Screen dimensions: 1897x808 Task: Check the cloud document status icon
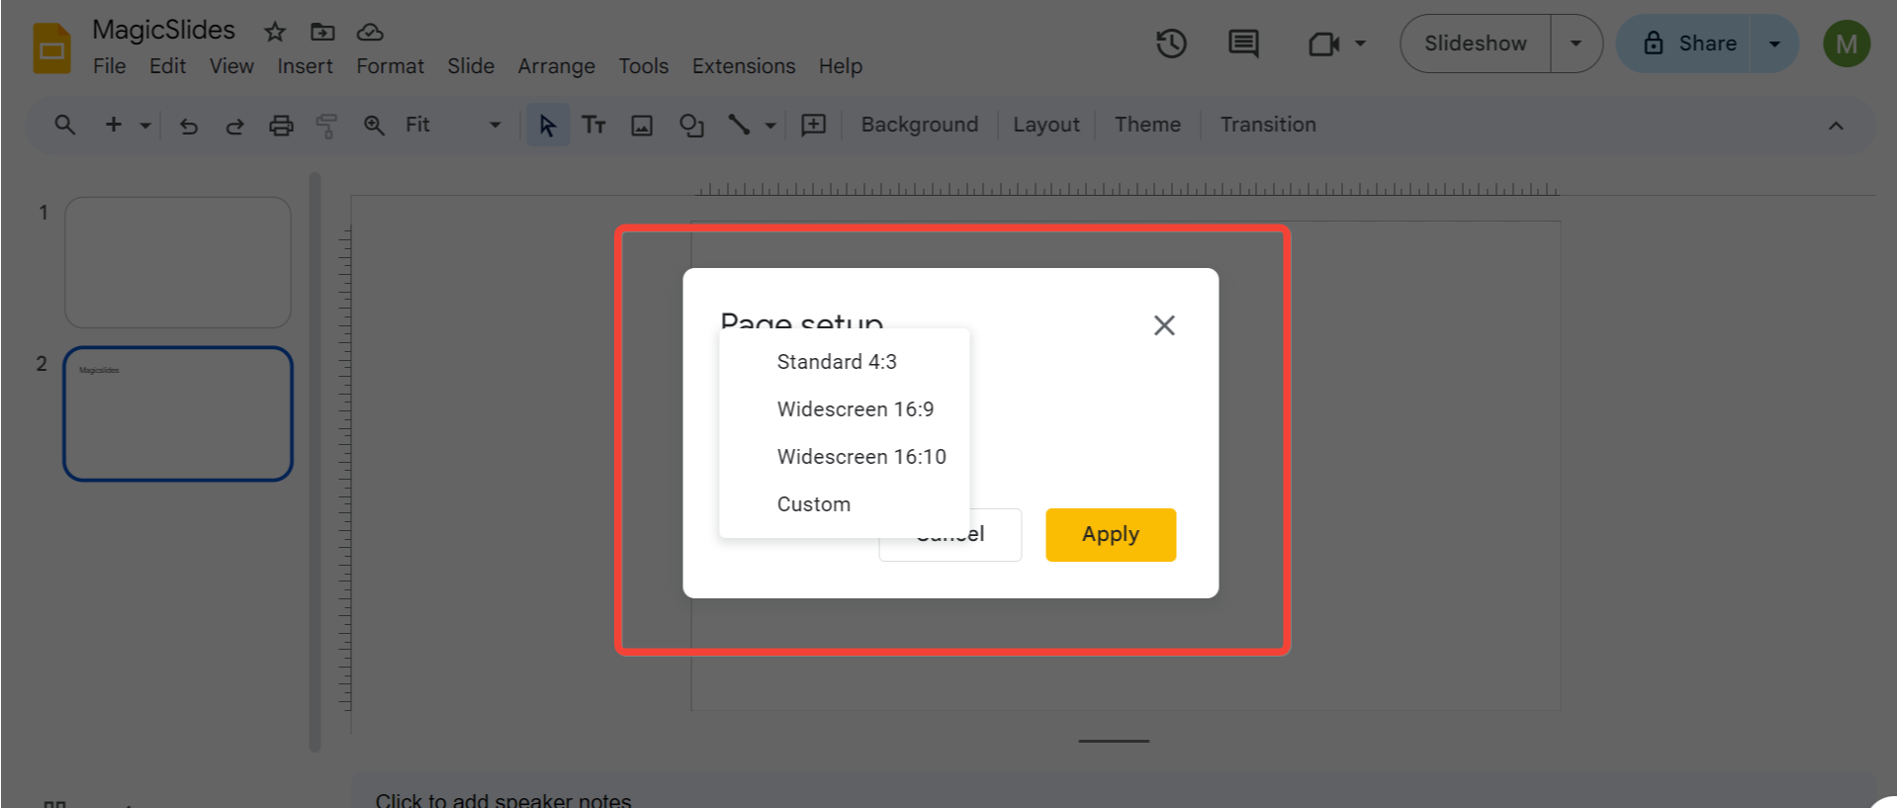pos(370,32)
